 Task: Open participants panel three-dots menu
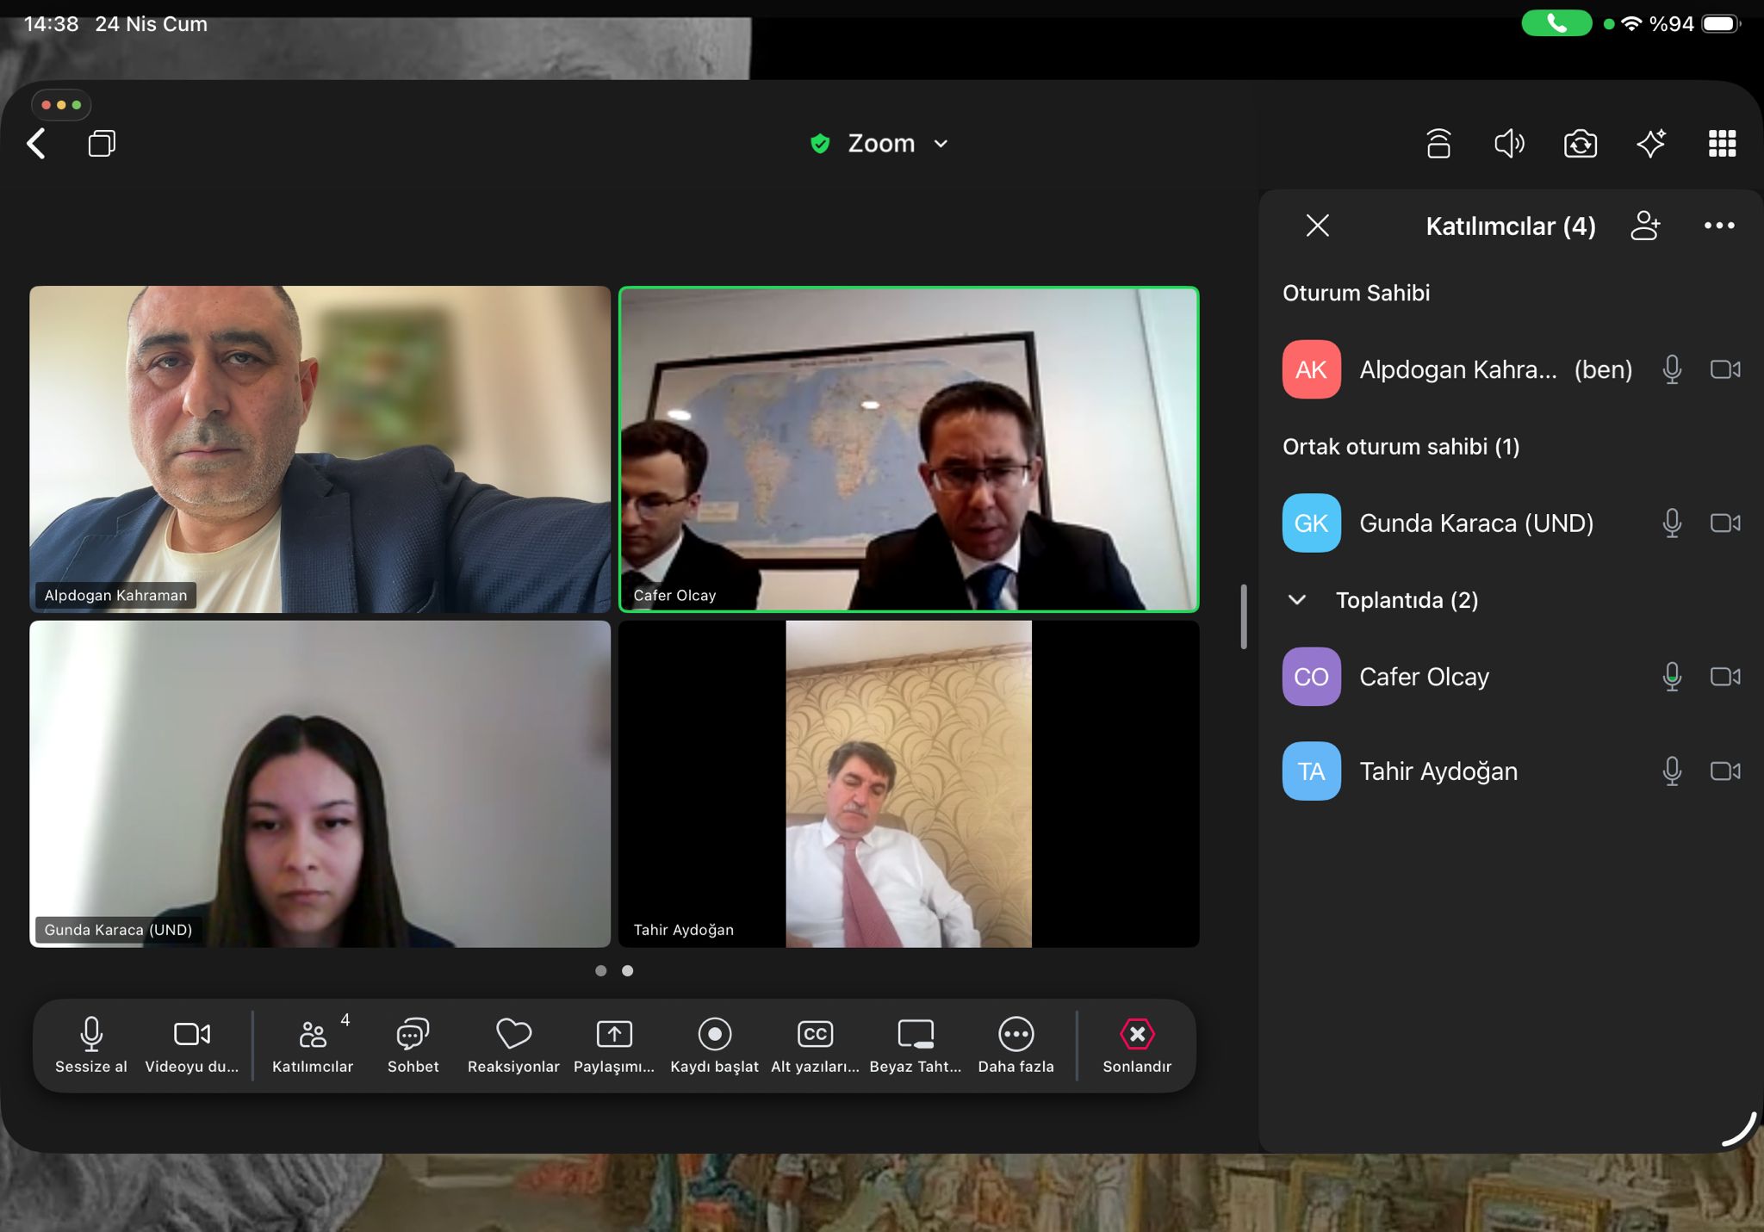1719,226
